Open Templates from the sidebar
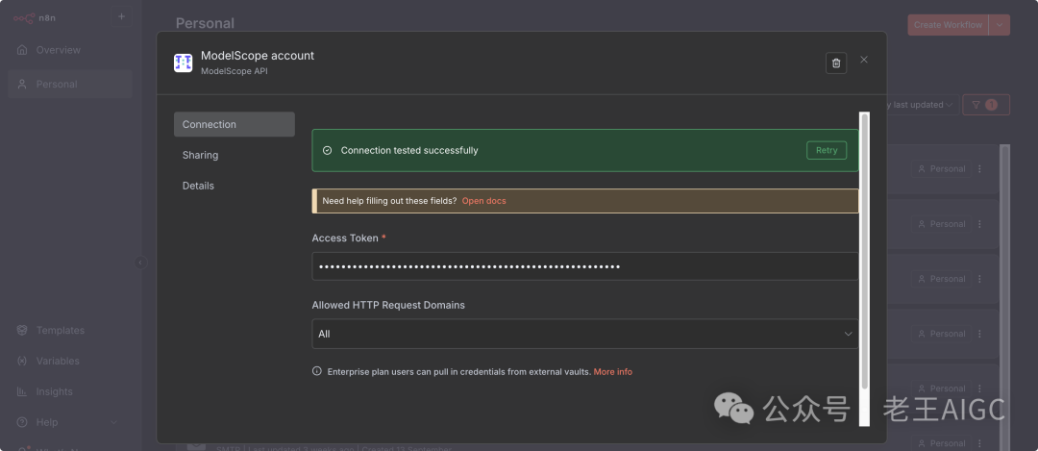Screen dimensions: 1038x451 [70, 330]
